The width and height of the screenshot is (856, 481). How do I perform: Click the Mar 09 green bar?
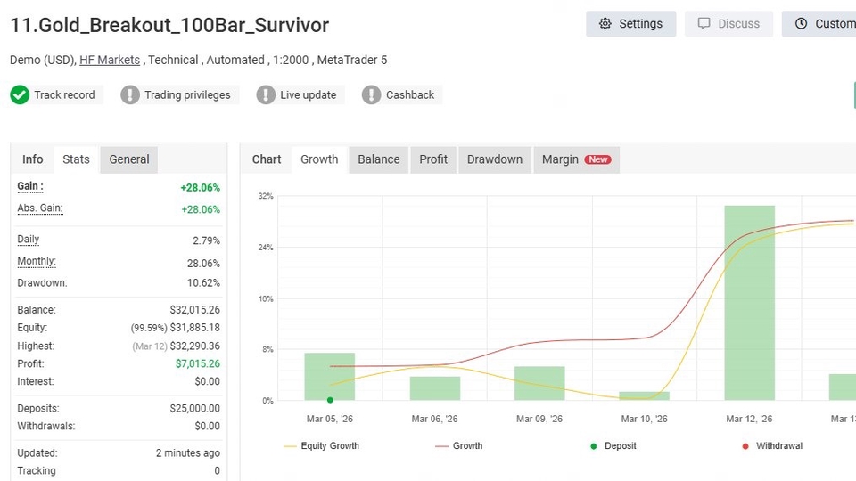click(x=539, y=383)
